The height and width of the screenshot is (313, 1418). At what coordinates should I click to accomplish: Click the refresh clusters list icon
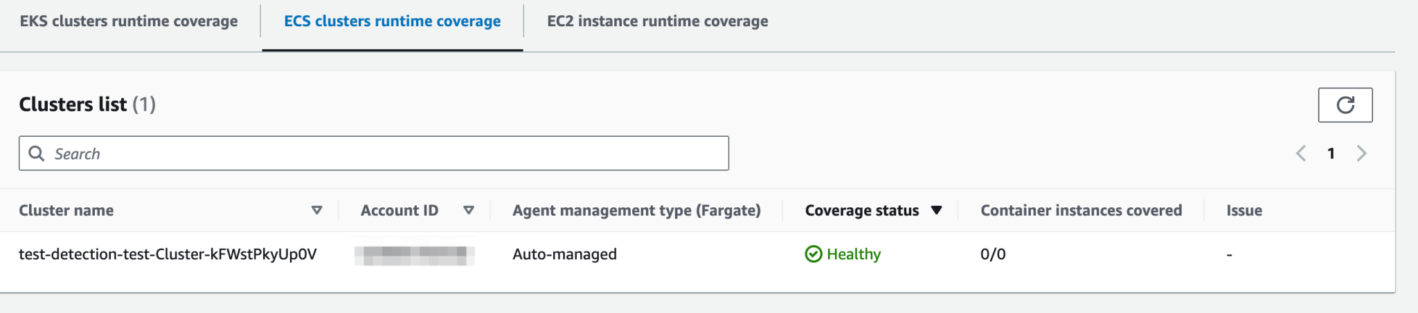pos(1345,105)
